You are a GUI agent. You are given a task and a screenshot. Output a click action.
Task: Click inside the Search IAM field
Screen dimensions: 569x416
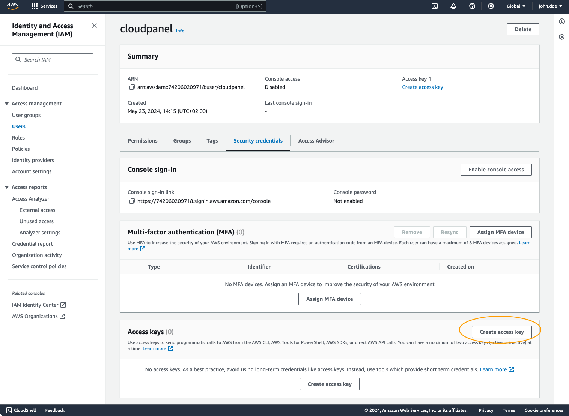click(x=52, y=59)
